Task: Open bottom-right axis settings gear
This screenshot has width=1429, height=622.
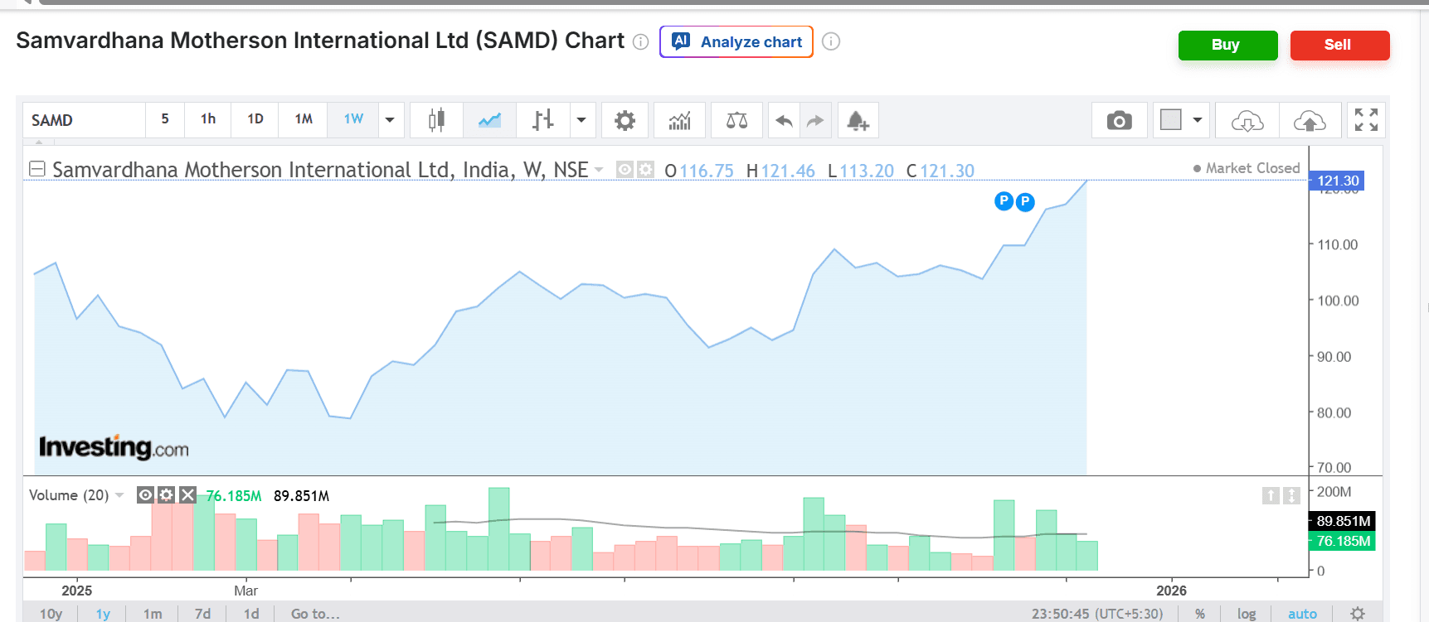Action: (1358, 614)
